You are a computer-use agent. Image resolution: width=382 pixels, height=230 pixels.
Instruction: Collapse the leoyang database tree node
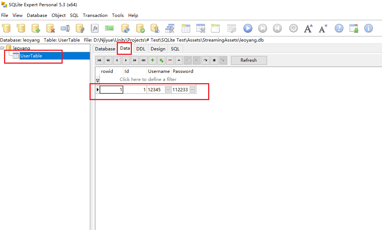(x=2, y=48)
